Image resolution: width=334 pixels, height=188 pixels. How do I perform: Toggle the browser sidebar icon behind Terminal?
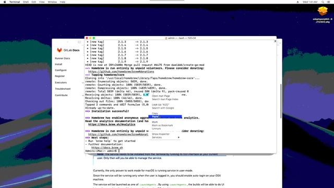pyautogui.click(x=79, y=42)
